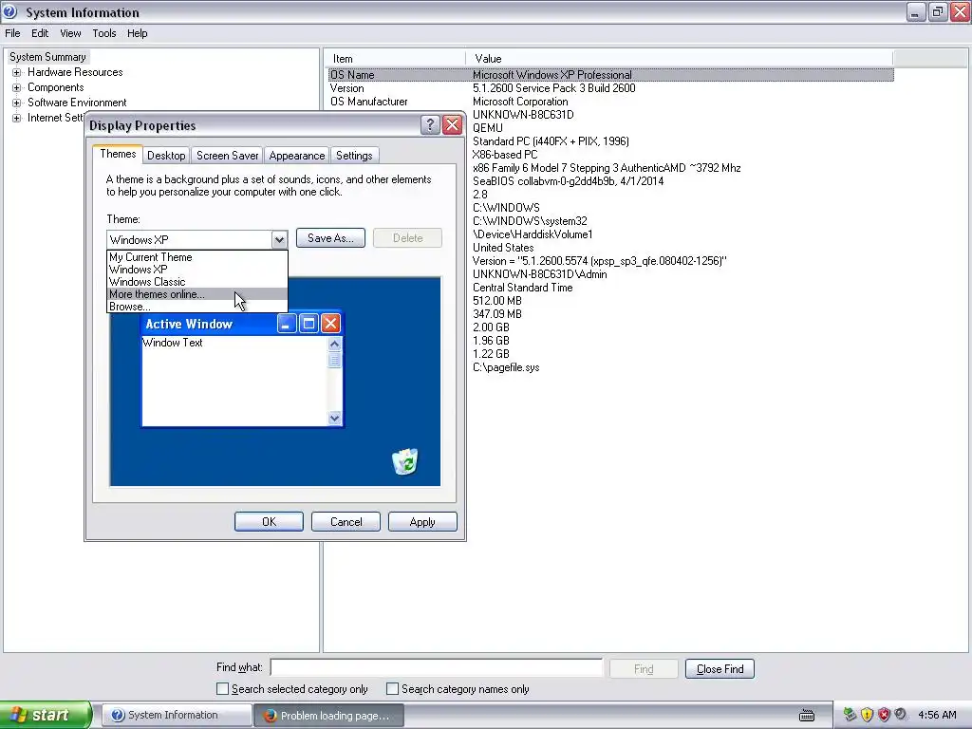Click the Close Find button
This screenshot has width=972, height=729.
(720, 669)
